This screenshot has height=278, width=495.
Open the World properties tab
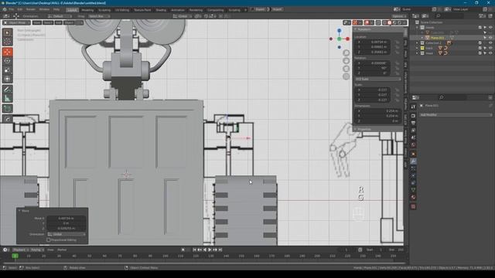tap(413, 145)
